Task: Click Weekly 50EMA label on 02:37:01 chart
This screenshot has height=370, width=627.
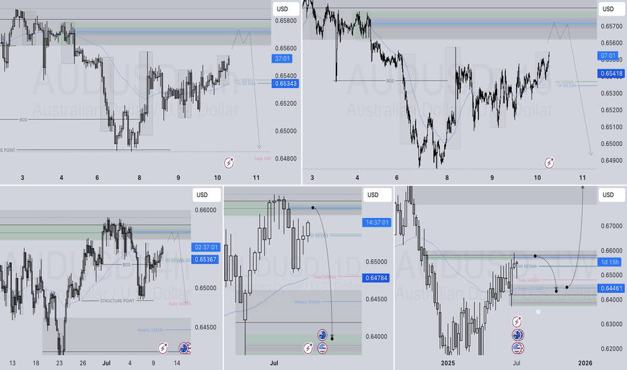Action: pos(150,330)
